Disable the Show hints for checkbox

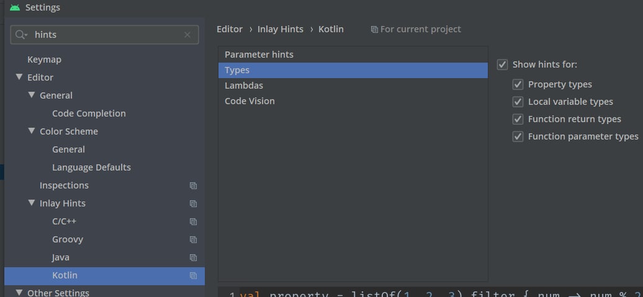503,64
